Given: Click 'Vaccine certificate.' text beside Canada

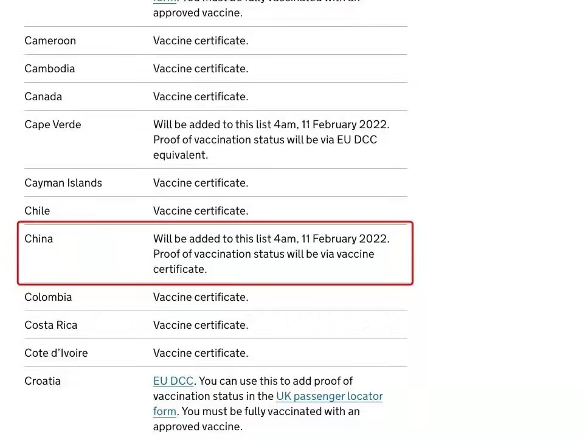Looking at the screenshot, I should (201, 97).
